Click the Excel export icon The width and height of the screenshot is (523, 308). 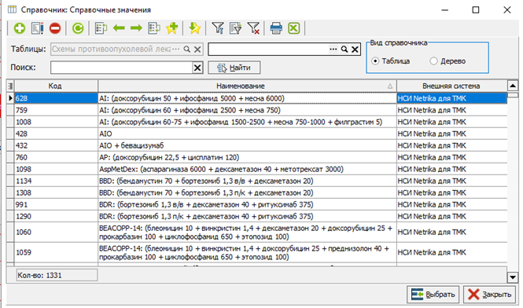click(x=294, y=28)
